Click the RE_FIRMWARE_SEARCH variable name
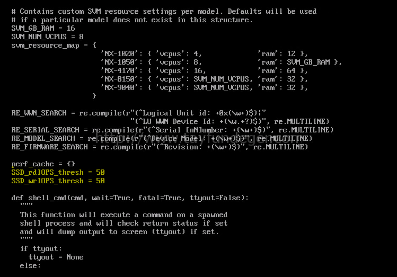This screenshot has height=277, width=397. pyautogui.click(x=50, y=147)
